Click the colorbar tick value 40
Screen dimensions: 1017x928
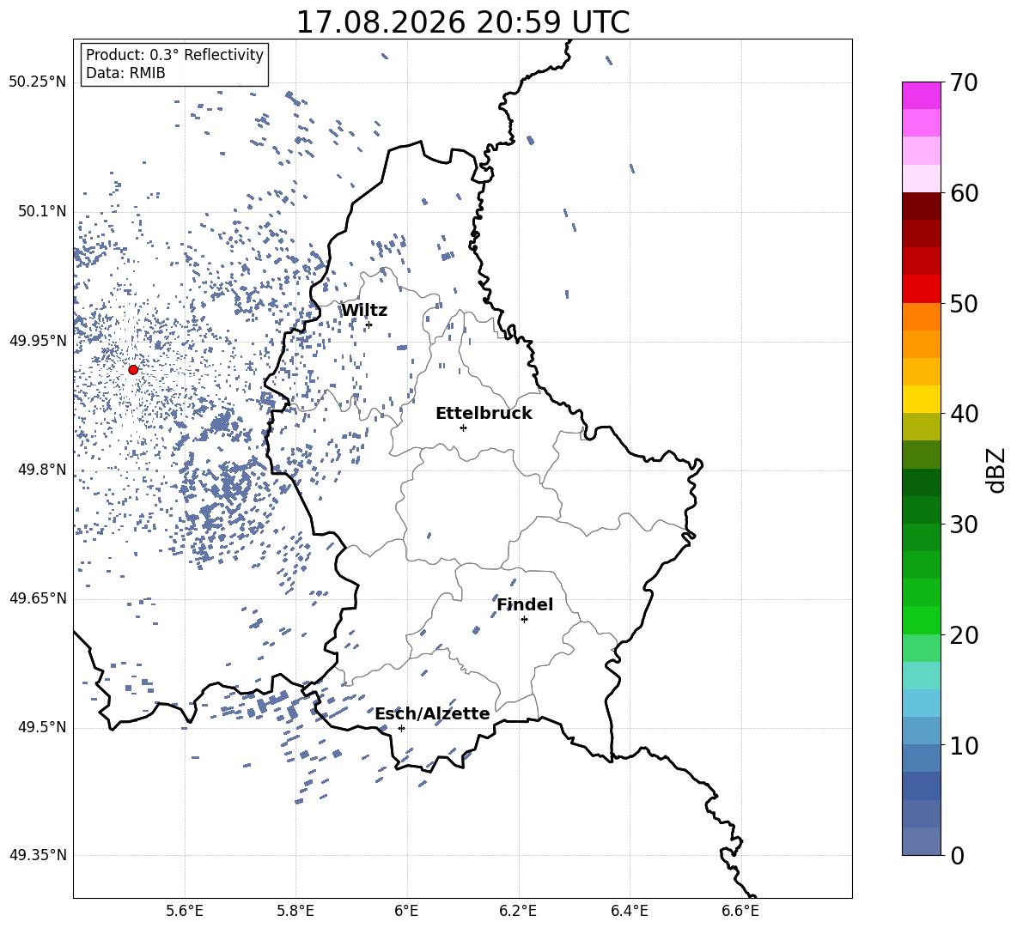click(964, 414)
